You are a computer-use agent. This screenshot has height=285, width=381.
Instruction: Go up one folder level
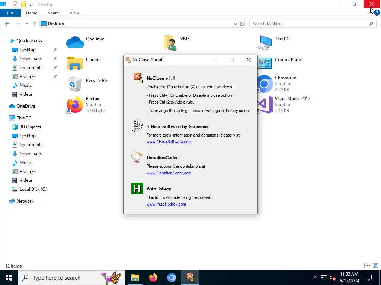(x=35, y=24)
